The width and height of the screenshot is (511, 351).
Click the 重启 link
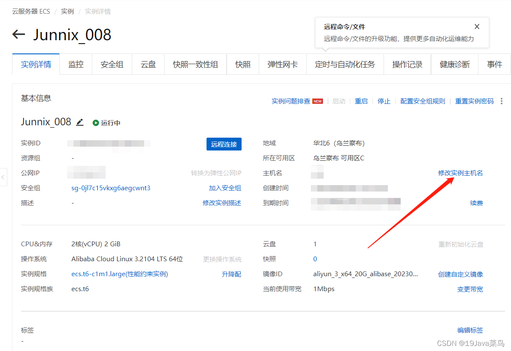point(361,101)
